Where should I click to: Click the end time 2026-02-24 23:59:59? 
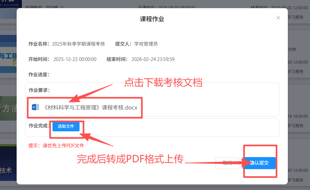tap(153, 59)
